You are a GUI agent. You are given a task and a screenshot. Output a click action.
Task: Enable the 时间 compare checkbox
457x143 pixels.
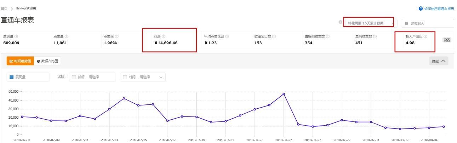[x=125, y=77]
